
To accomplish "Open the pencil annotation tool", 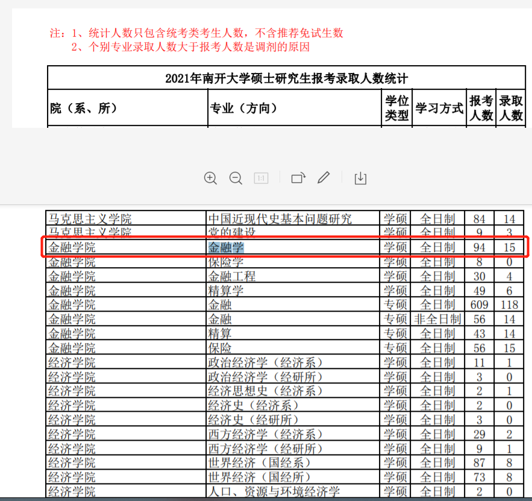I will [324, 178].
